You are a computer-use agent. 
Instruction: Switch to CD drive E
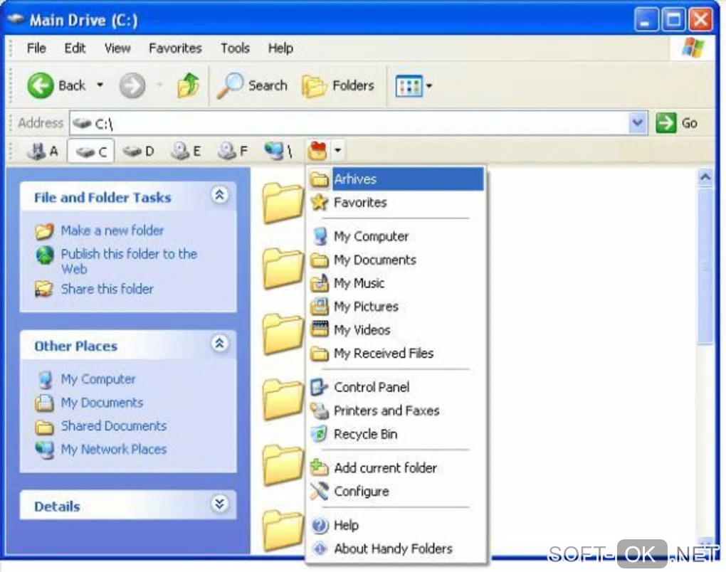(x=185, y=151)
